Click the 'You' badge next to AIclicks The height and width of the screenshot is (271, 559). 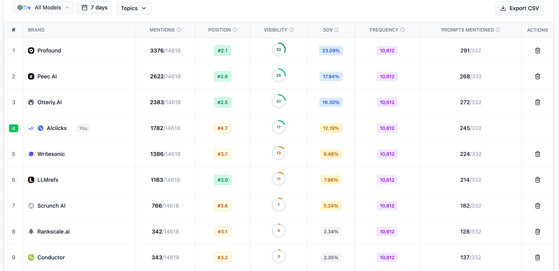[x=83, y=128]
